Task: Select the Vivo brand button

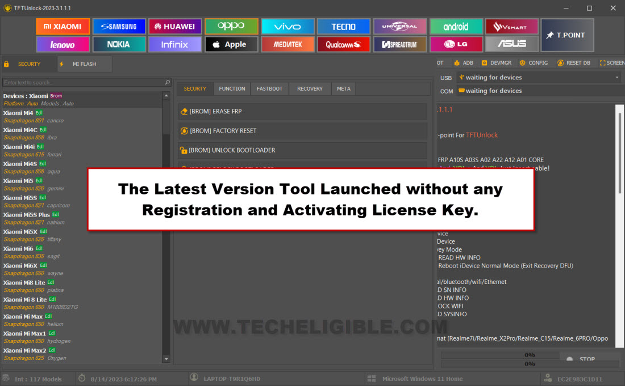Action: tap(287, 27)
